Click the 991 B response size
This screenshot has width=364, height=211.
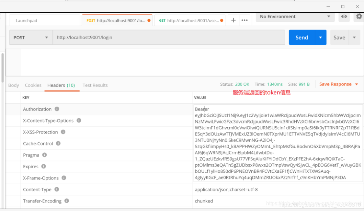304,84
